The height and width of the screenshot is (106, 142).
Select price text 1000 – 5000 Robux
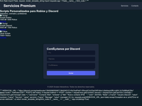pos(8,20)
